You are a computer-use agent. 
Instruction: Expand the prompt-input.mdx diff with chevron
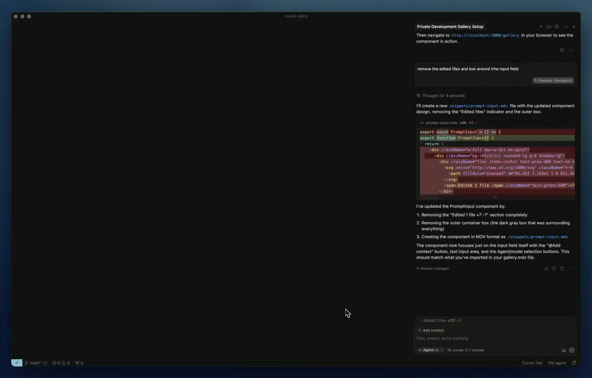click(496, 197)
